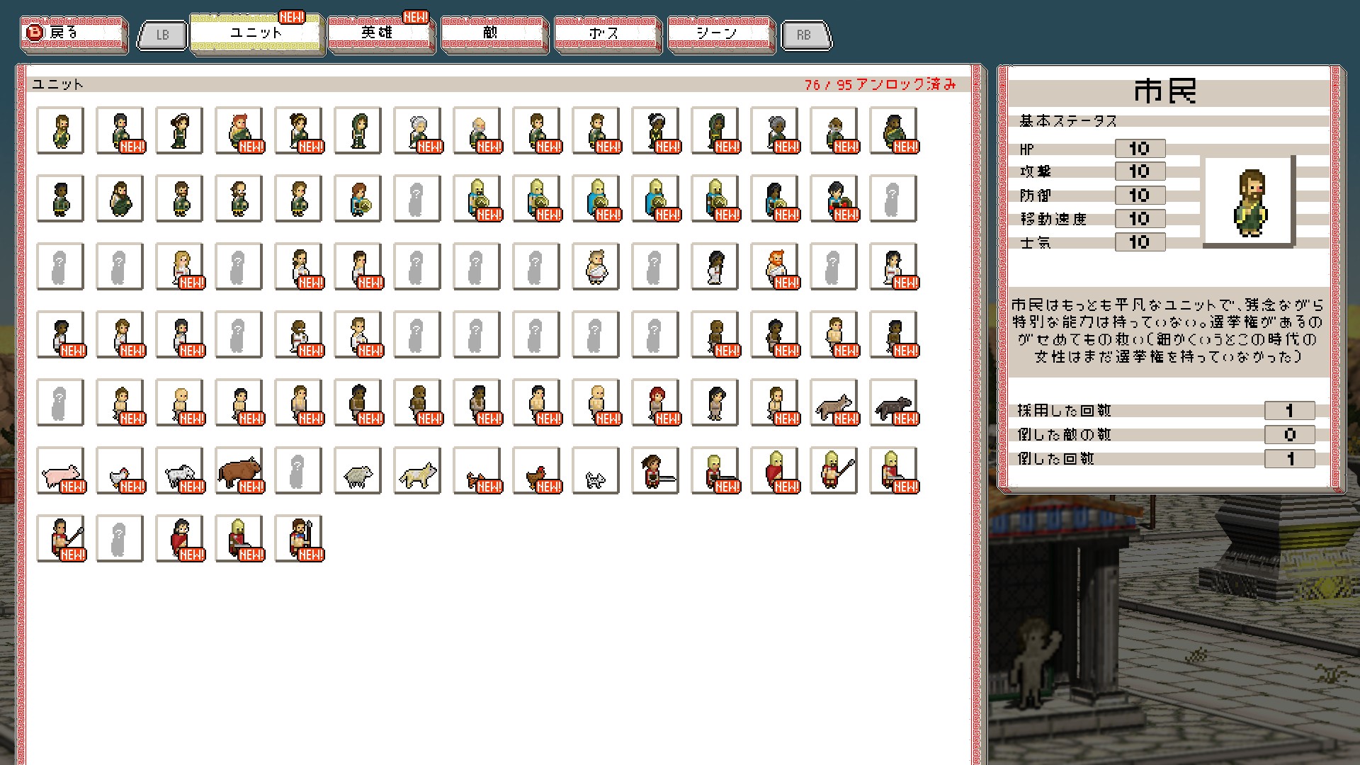The image size is (1360, 765).
Task: Select the blonde woman in white dress icon
Action: coord(178,266)
